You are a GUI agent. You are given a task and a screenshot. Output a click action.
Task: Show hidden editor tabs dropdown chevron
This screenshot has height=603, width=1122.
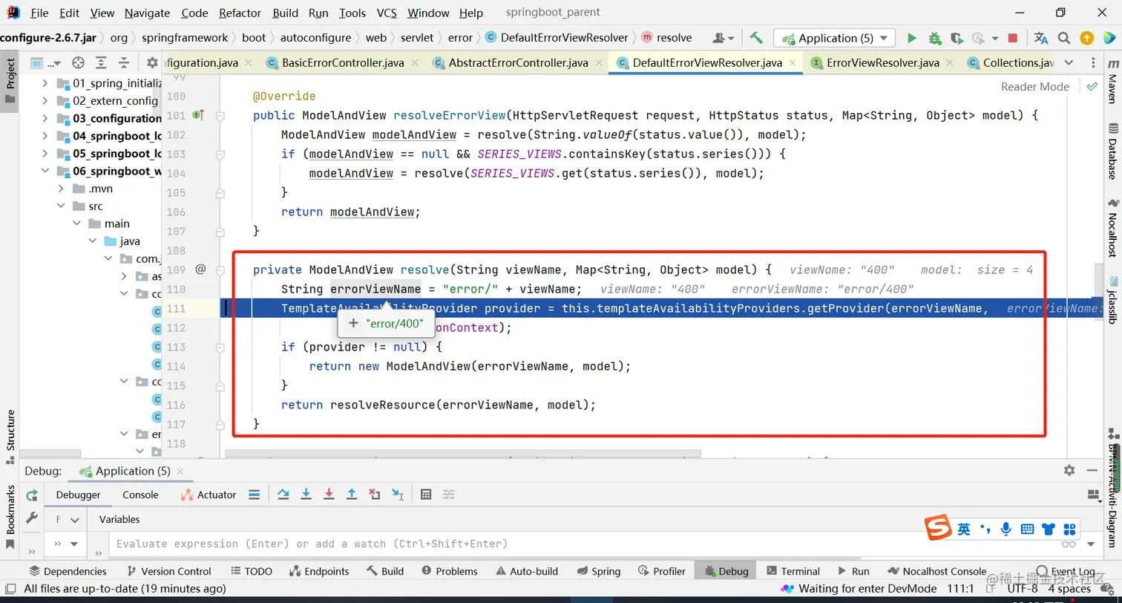(1069, 63)
